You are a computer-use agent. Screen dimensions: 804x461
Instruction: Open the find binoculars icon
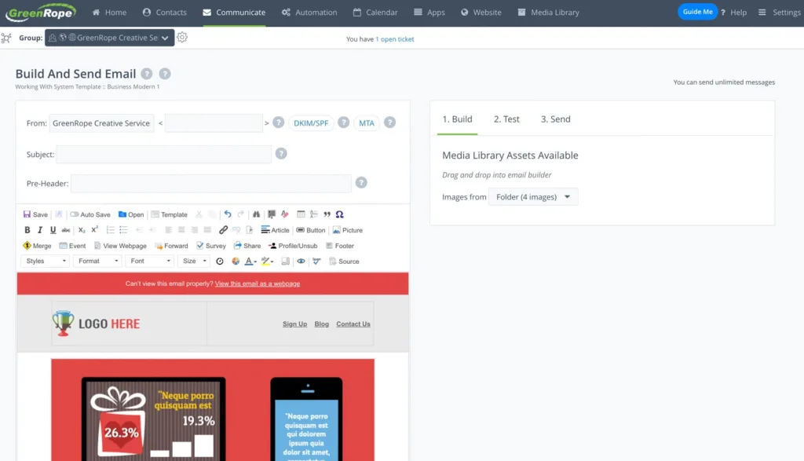pos(256,214)
